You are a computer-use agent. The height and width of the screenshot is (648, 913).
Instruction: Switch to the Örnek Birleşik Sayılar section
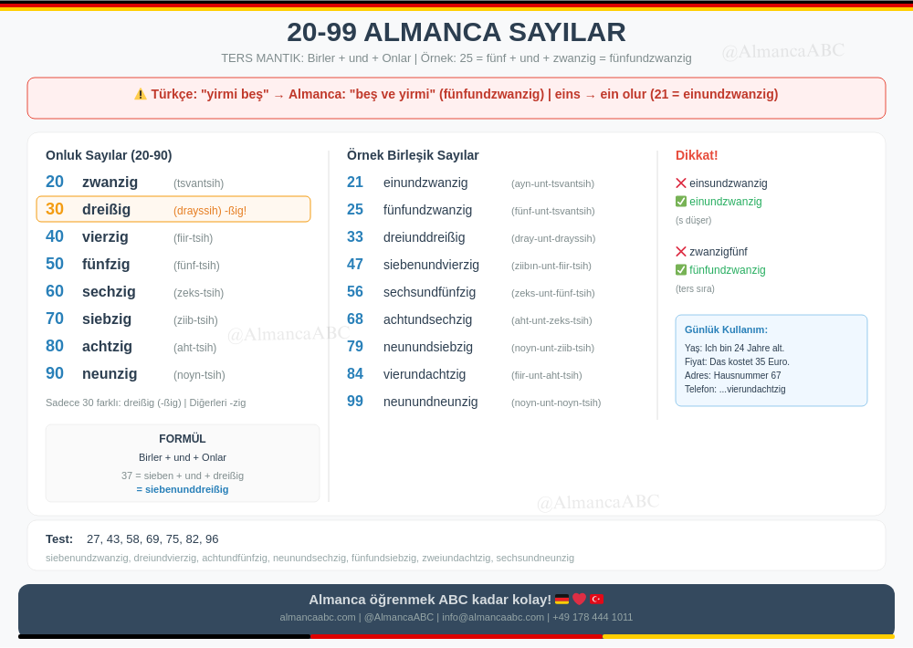pos(412,155)
